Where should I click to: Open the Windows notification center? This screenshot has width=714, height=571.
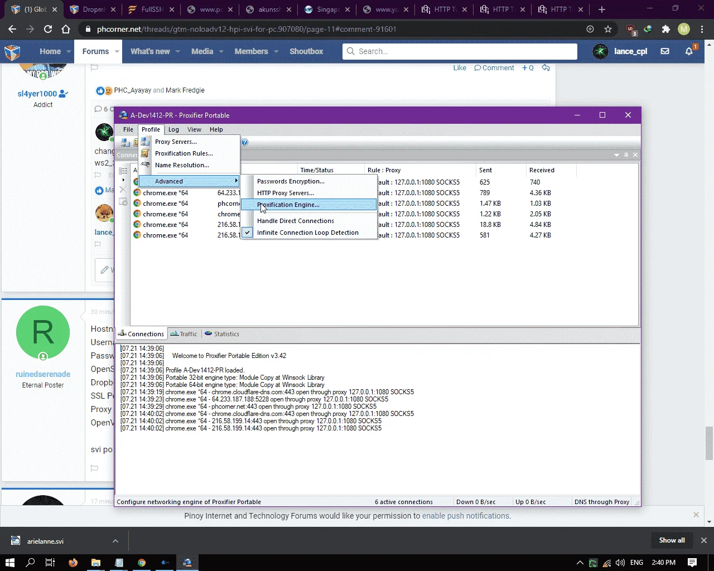click(692, 563)
